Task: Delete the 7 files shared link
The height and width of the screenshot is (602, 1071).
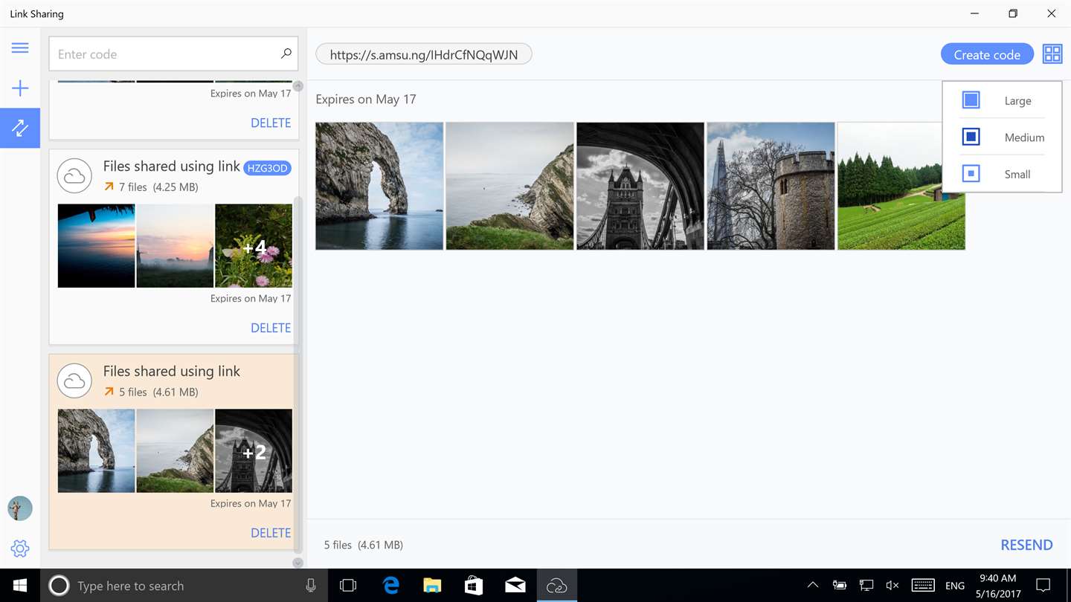Action: click(271, 328)
